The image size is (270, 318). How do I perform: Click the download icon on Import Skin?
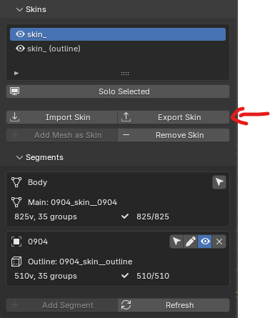pos(15,117)
